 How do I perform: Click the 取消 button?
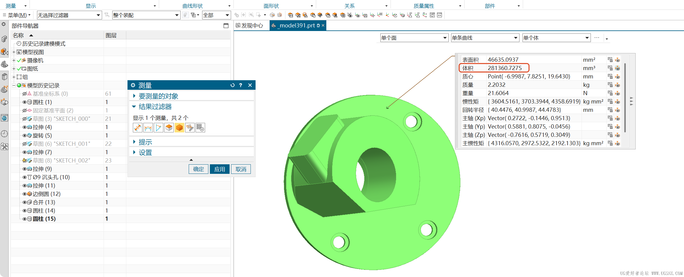[241, 169]
